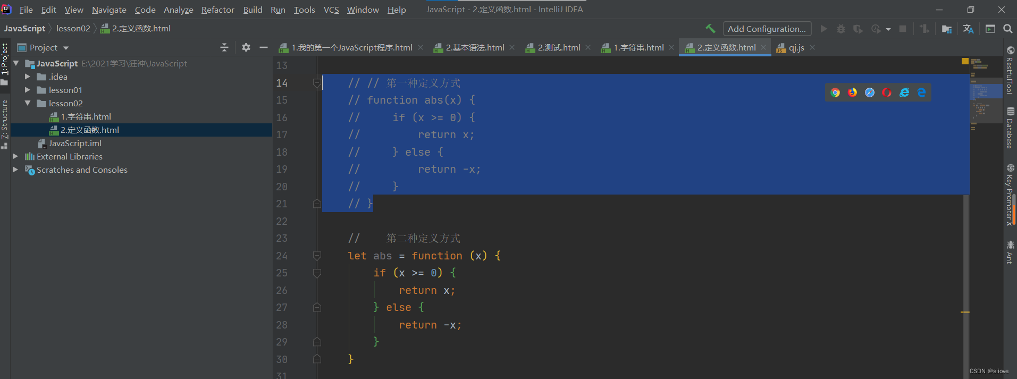The image size is (1017, 379).
Task: Click Project panel settings gear icon
Action: 246,47
